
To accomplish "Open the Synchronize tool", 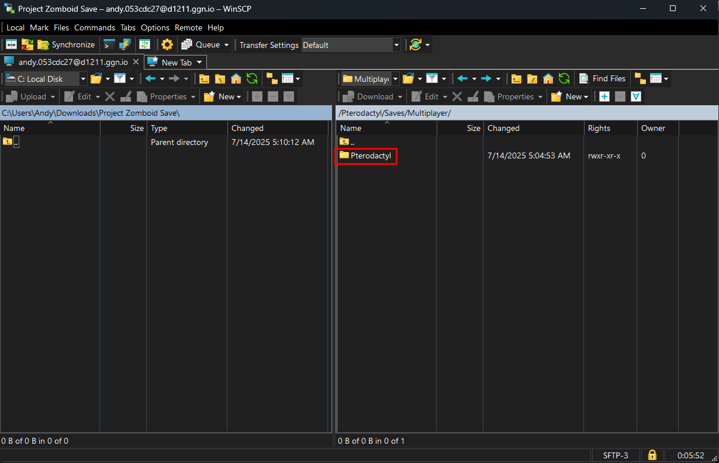I will (66, 44).
